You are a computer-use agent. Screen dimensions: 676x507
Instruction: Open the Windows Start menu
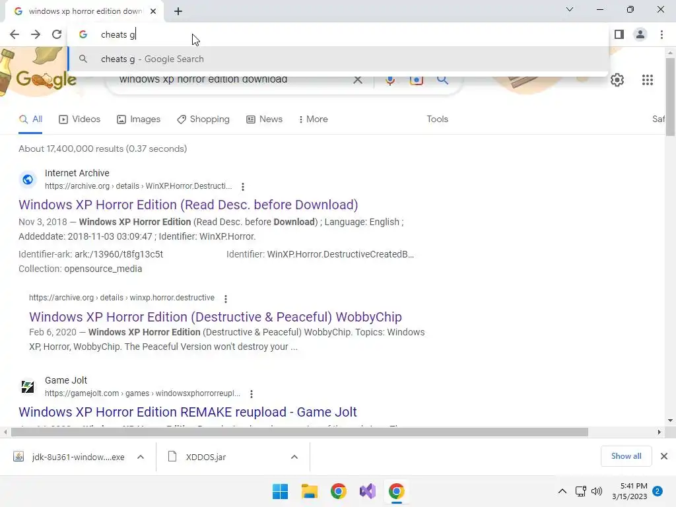[280, 491]
